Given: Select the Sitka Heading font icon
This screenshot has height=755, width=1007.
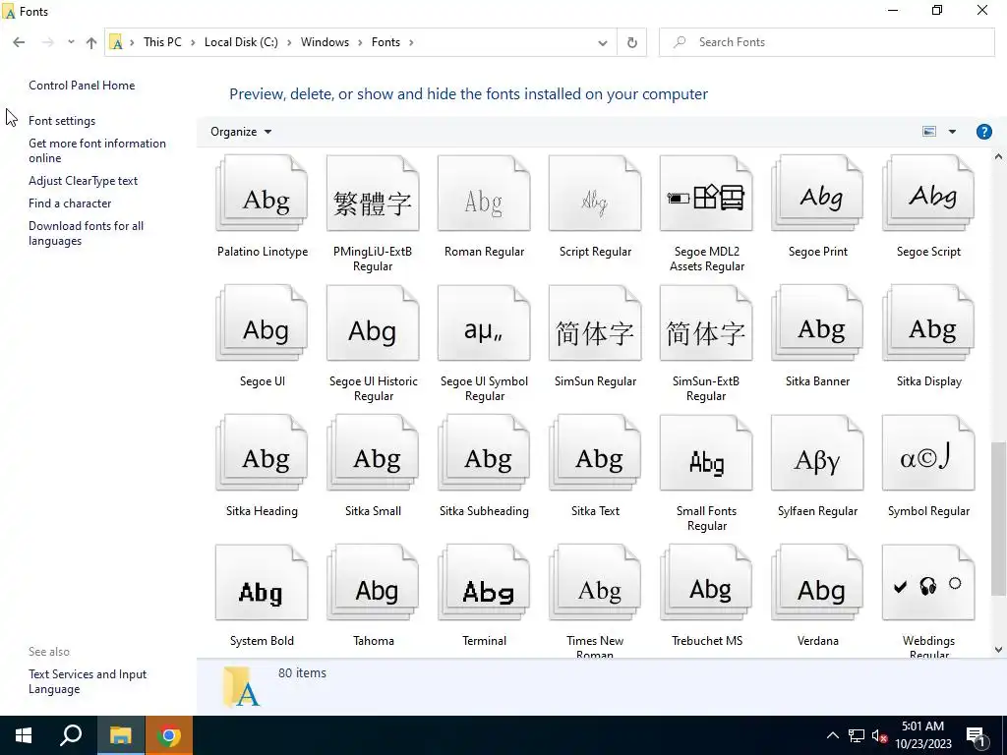Looking at the screenshot, I should tap(262, 452).
